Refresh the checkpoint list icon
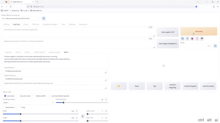 (44, 18)
